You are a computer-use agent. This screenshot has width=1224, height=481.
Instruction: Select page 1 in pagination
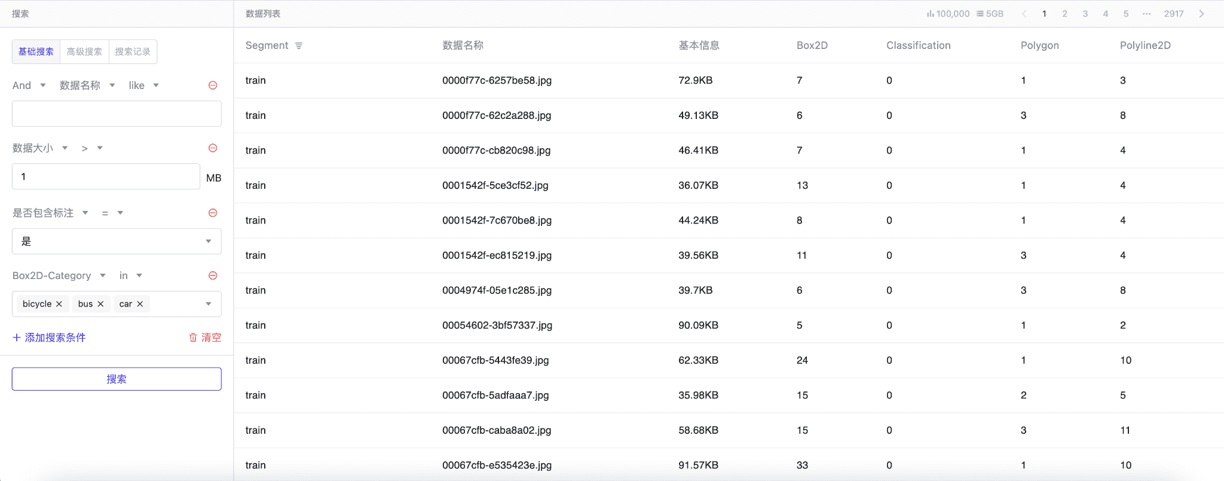pos(1044,14)
